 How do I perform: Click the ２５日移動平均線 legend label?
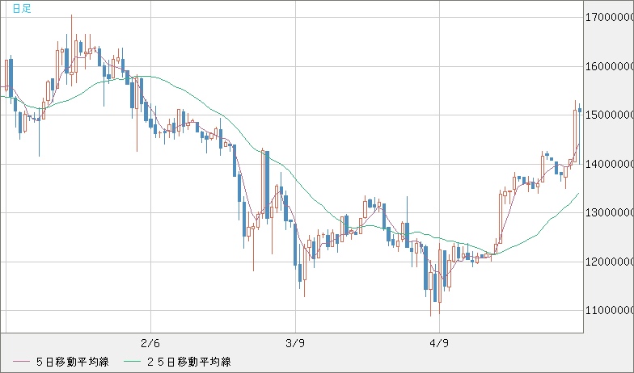click(x=188, y=362)
